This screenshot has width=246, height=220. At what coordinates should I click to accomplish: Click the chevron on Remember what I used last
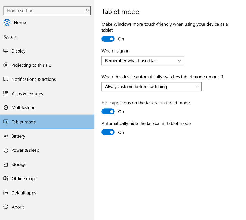pos(180,61)
